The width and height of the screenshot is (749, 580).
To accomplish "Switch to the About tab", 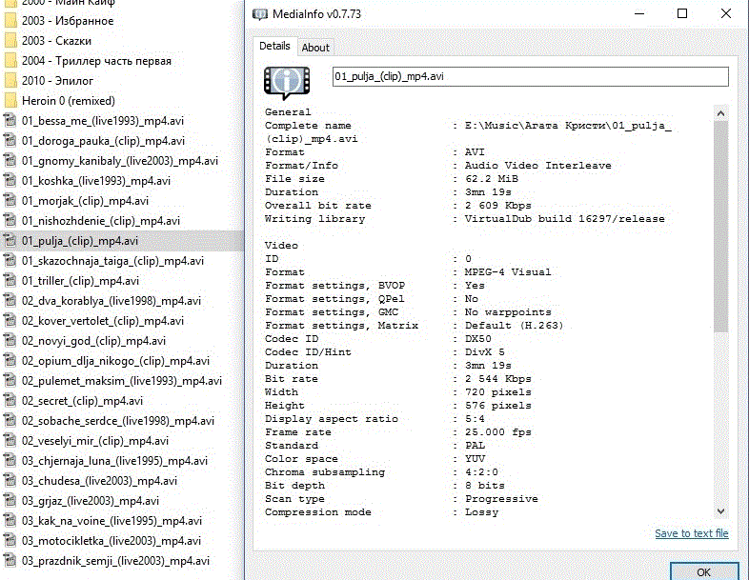I will point(315,48).
